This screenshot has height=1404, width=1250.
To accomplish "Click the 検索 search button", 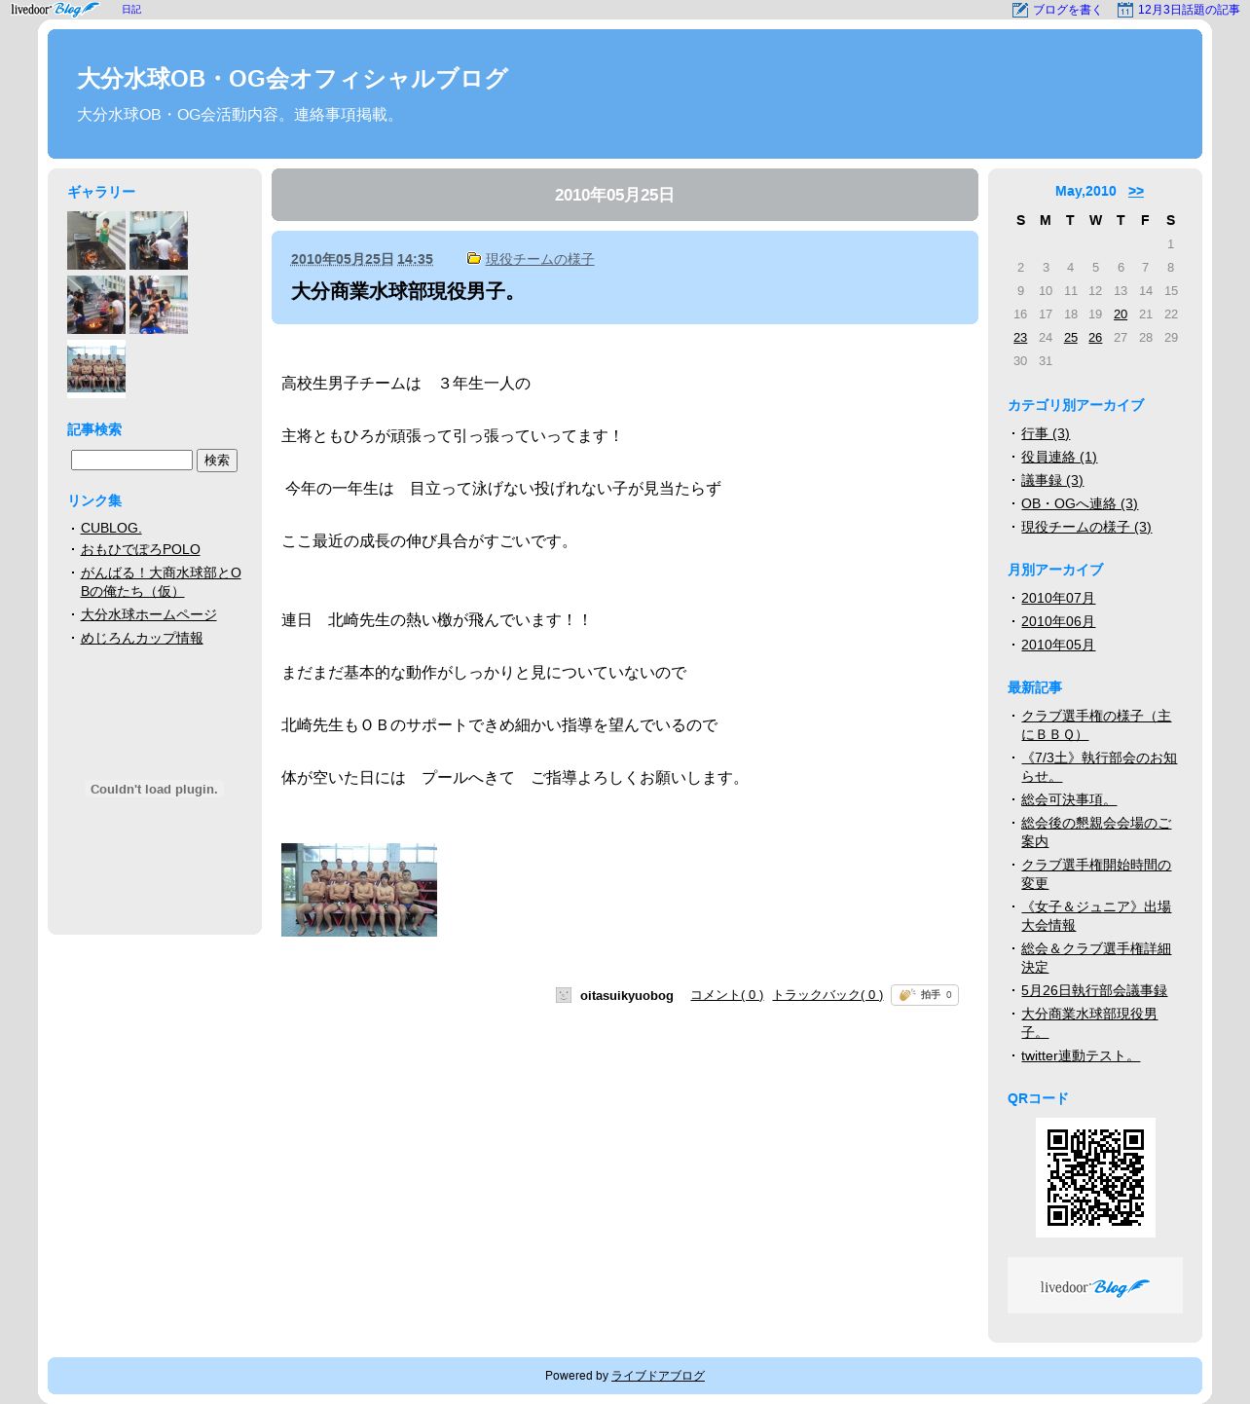I will pos(217,461).
